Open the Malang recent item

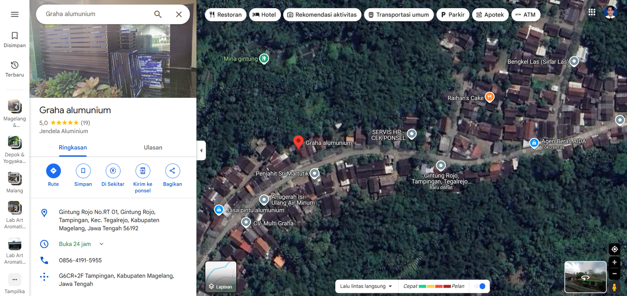14,182
